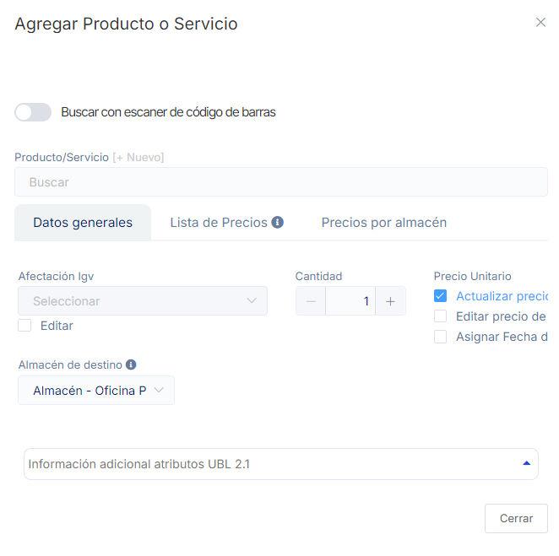This screenshot has height=556, width=559.
Task: Open the Almacén de destino dropdown
Action: (96, 391)
